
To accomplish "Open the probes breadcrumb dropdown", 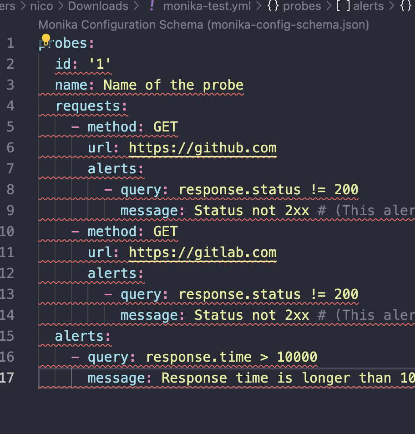I will [302, 6].
